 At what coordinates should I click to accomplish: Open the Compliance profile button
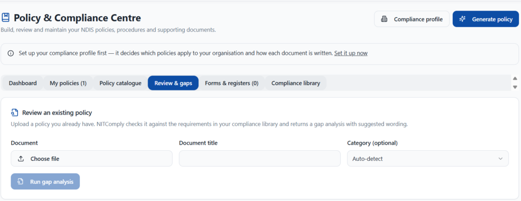pyautogui.click(x=412, y=19)
